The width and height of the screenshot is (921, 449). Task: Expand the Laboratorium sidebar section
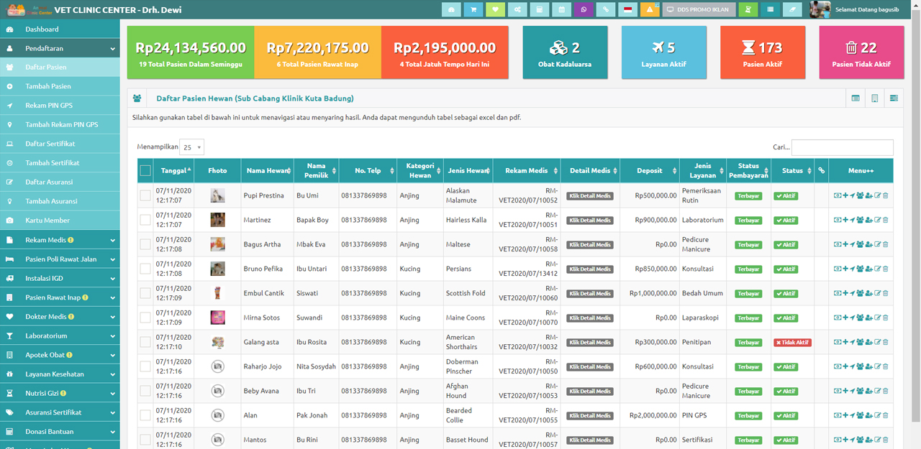[60, 335]
